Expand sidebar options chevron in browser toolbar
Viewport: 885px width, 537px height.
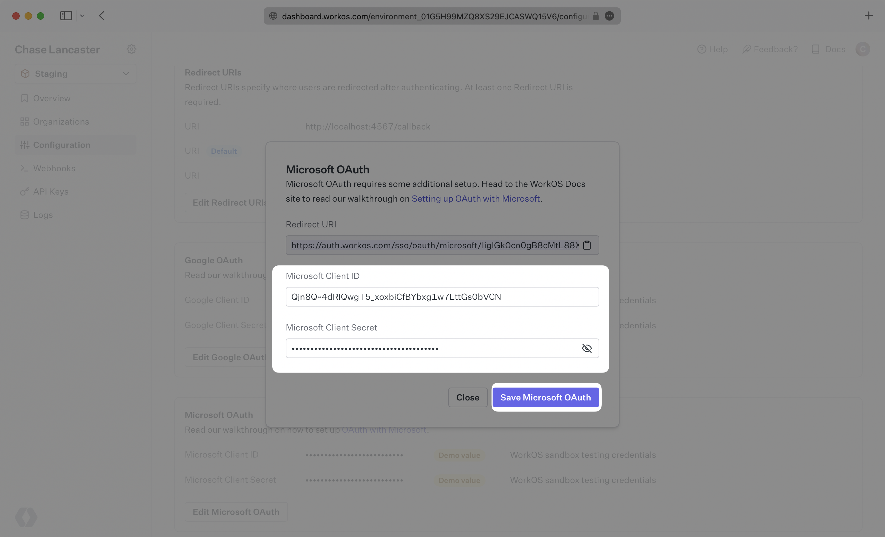(x=82, y=16)
